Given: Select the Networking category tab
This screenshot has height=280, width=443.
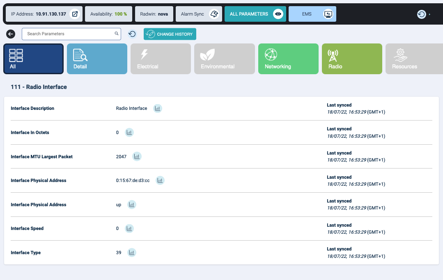Looking at the screenshot, I should (288, 59).
